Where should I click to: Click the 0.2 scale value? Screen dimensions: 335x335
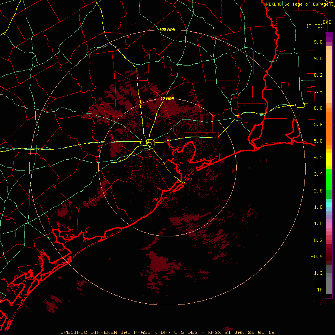click(x=318, y=240)
